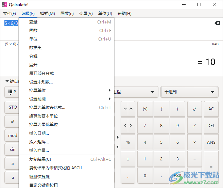223x188 pixels.
Task: Click the minus key
Action: coord(194,159)
